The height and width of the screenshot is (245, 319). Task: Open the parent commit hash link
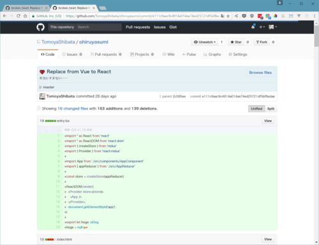179,96
